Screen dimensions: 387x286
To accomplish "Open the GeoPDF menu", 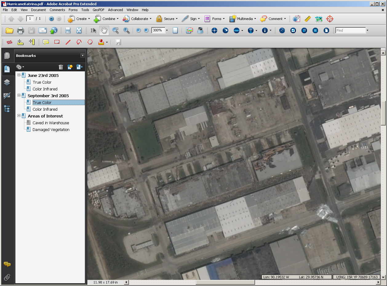I will tap(98, 10).
